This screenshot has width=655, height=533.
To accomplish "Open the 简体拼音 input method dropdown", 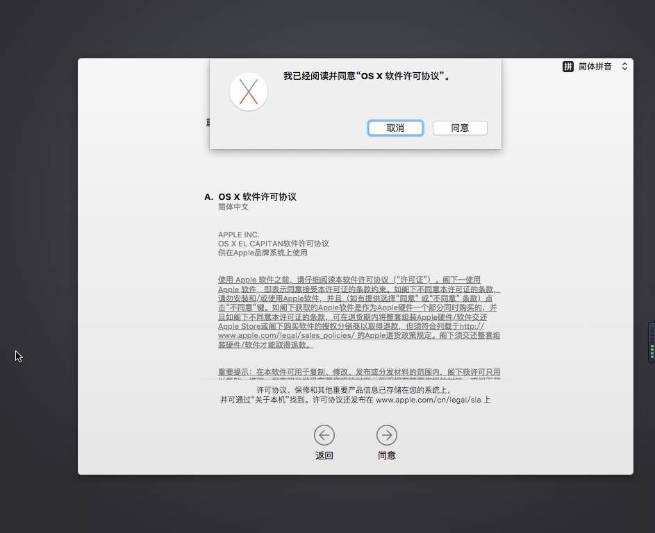I will coord(595,67).
